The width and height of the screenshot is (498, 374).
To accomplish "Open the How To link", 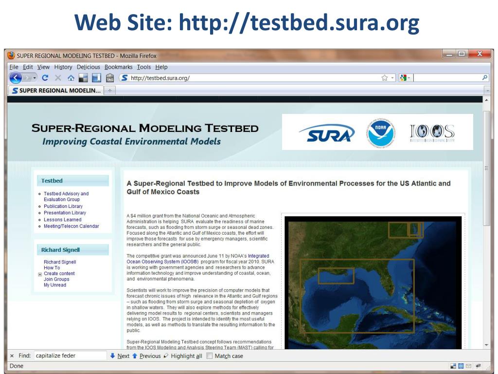I will tap(52, 268).
